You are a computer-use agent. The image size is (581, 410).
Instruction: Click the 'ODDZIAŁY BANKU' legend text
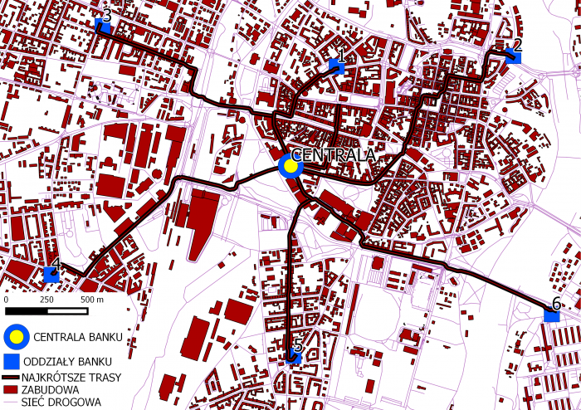pyautogui.click(x=67, y=362)
